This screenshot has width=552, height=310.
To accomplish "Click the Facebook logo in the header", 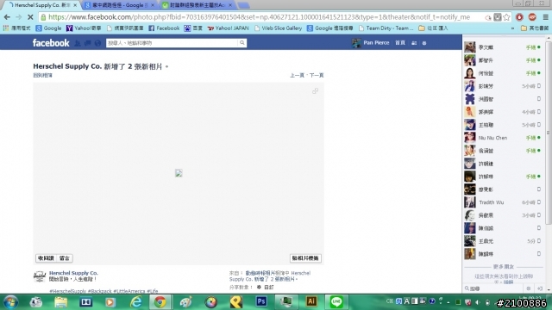I will [x=51, y=43].
